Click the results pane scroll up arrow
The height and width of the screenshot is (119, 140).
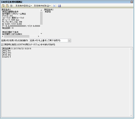click(131, 49)
